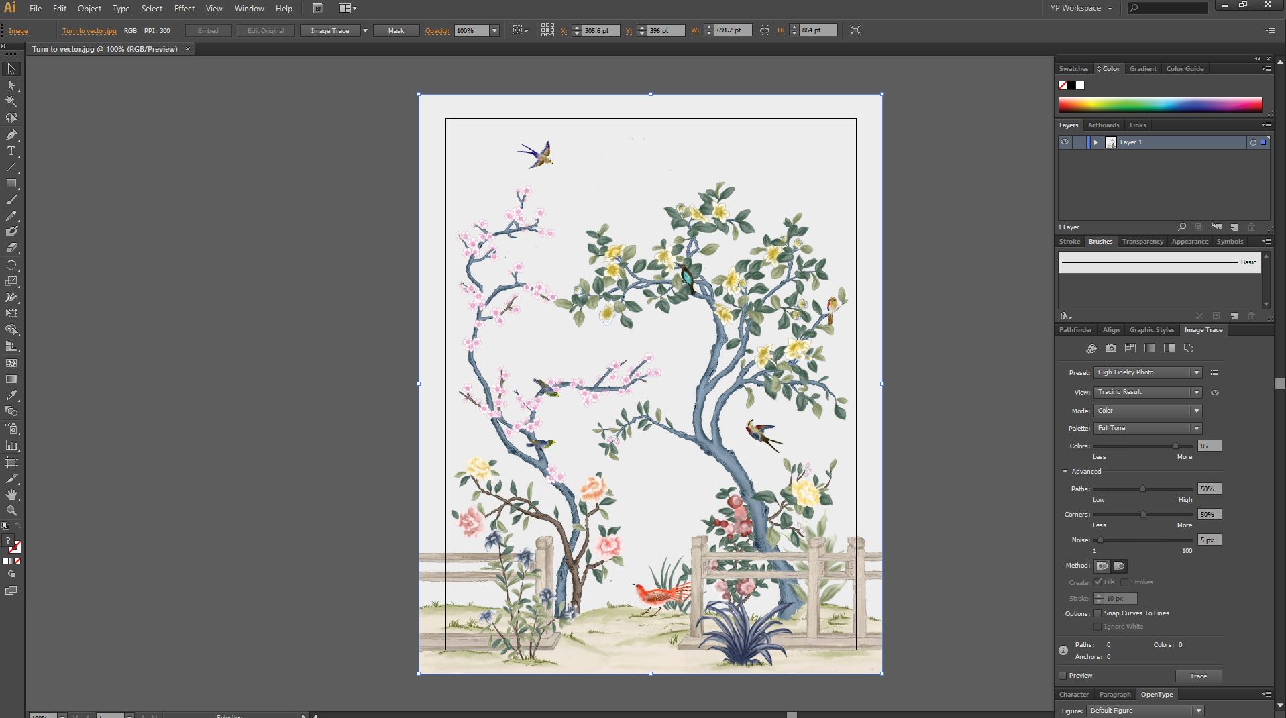Open the Window menu
This screenshot has height=718, width=1286.
[x=249, y=9]
